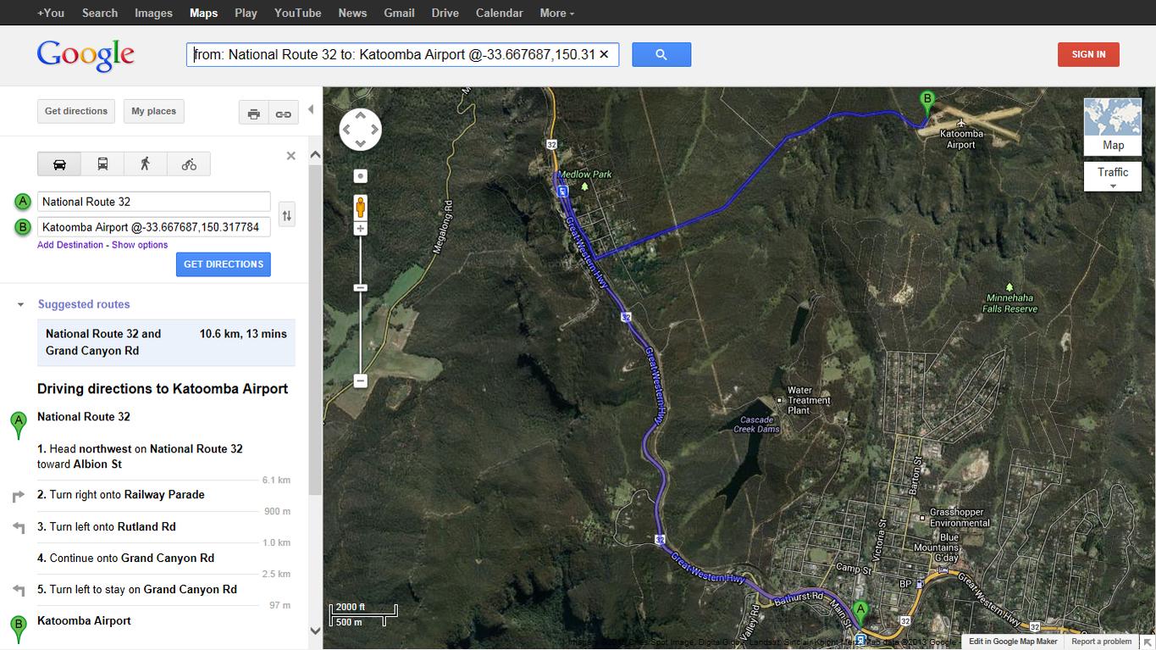This screenshot has width=1156, height=650.
Task: Click the directions panel scroll down arrow
Action: click(x=315, y=631)
